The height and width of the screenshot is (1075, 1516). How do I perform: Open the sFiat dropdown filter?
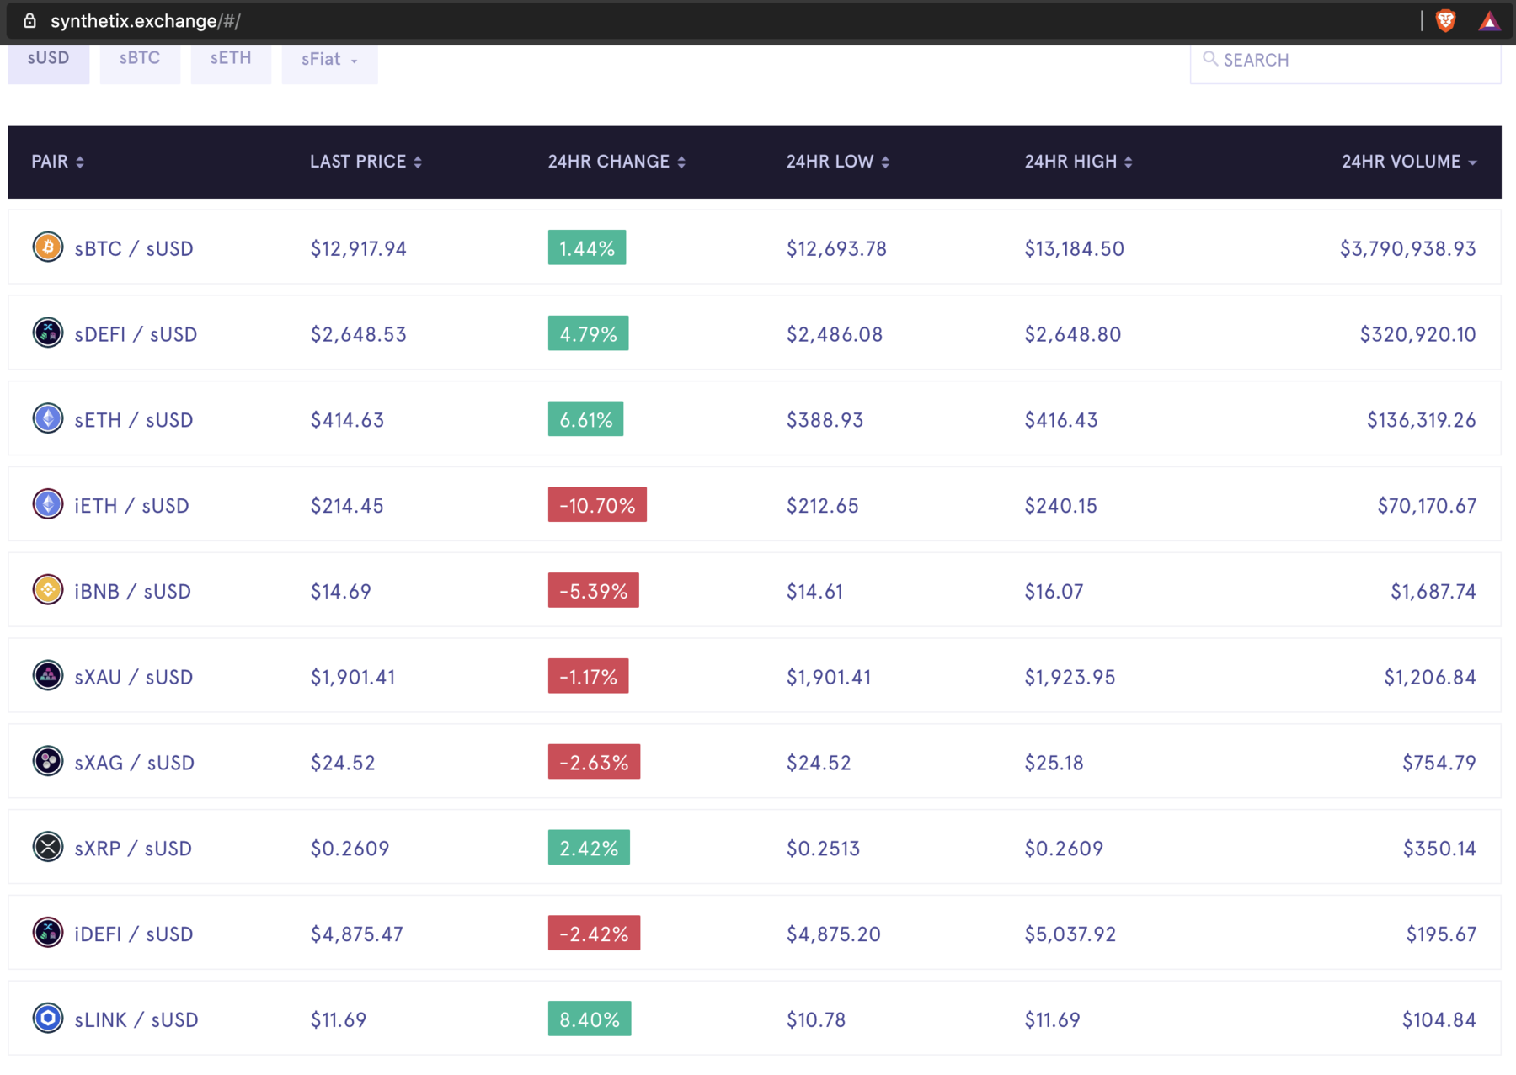coord(329,60)
